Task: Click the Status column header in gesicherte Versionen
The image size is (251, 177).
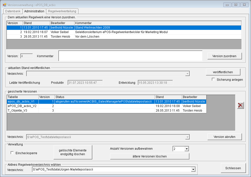Action: (104, 97)
